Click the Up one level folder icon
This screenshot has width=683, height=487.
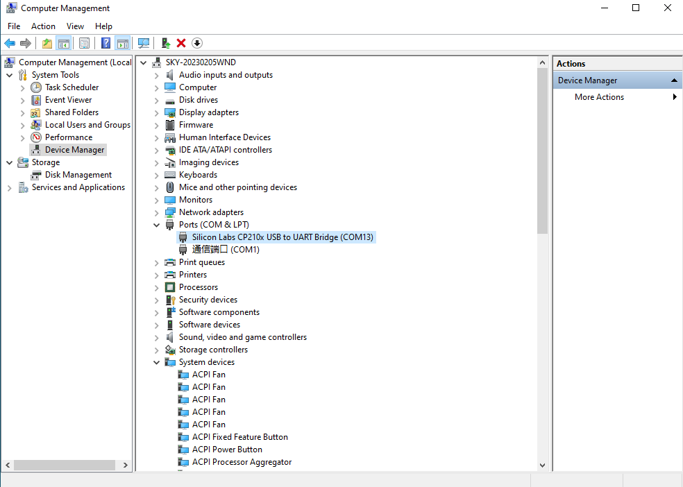[x=47, y=43]
